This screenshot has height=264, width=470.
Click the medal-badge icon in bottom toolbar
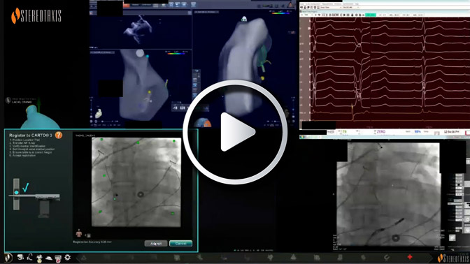(39, 258)
